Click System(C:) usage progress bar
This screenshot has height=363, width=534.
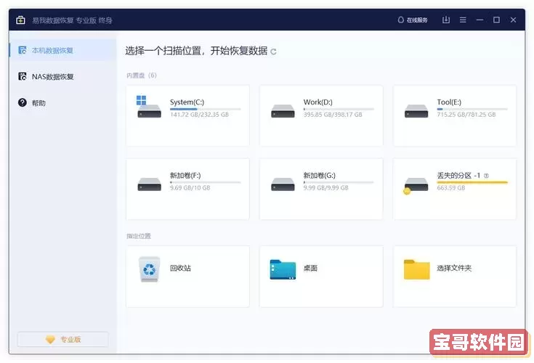206,109
